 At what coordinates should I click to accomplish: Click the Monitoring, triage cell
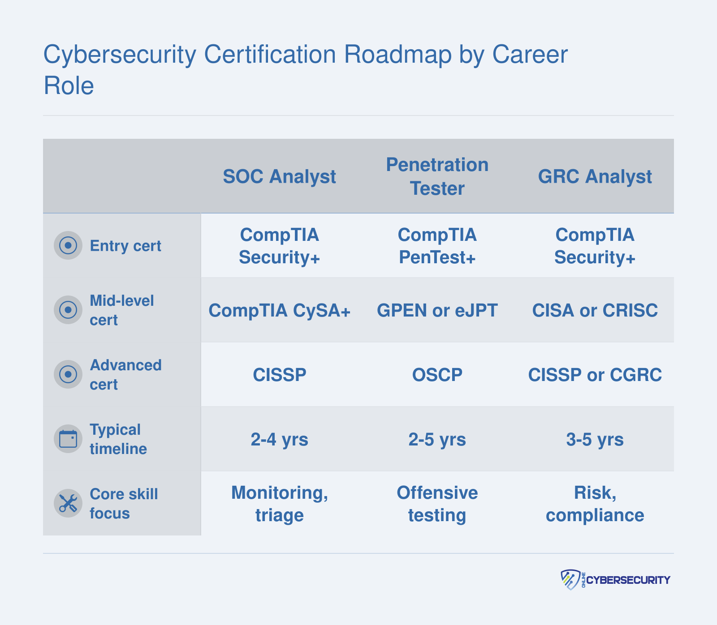click(280, 504)
